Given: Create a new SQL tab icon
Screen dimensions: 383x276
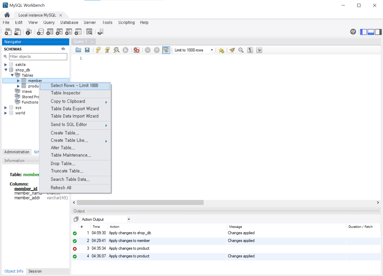Looking at the screenshot, I should click(8, 32).
